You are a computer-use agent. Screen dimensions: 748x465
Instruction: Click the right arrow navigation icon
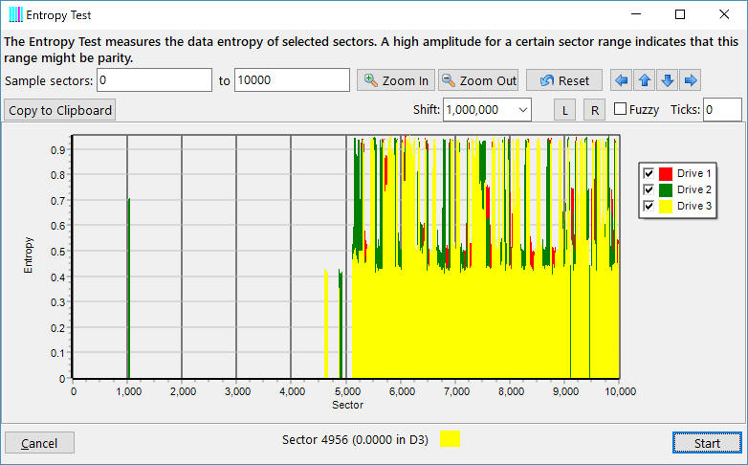coord(691,80)
